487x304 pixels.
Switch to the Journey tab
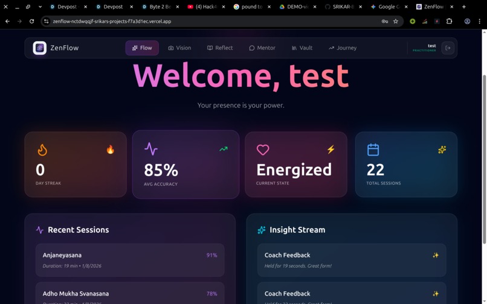(x=343, y=48)
